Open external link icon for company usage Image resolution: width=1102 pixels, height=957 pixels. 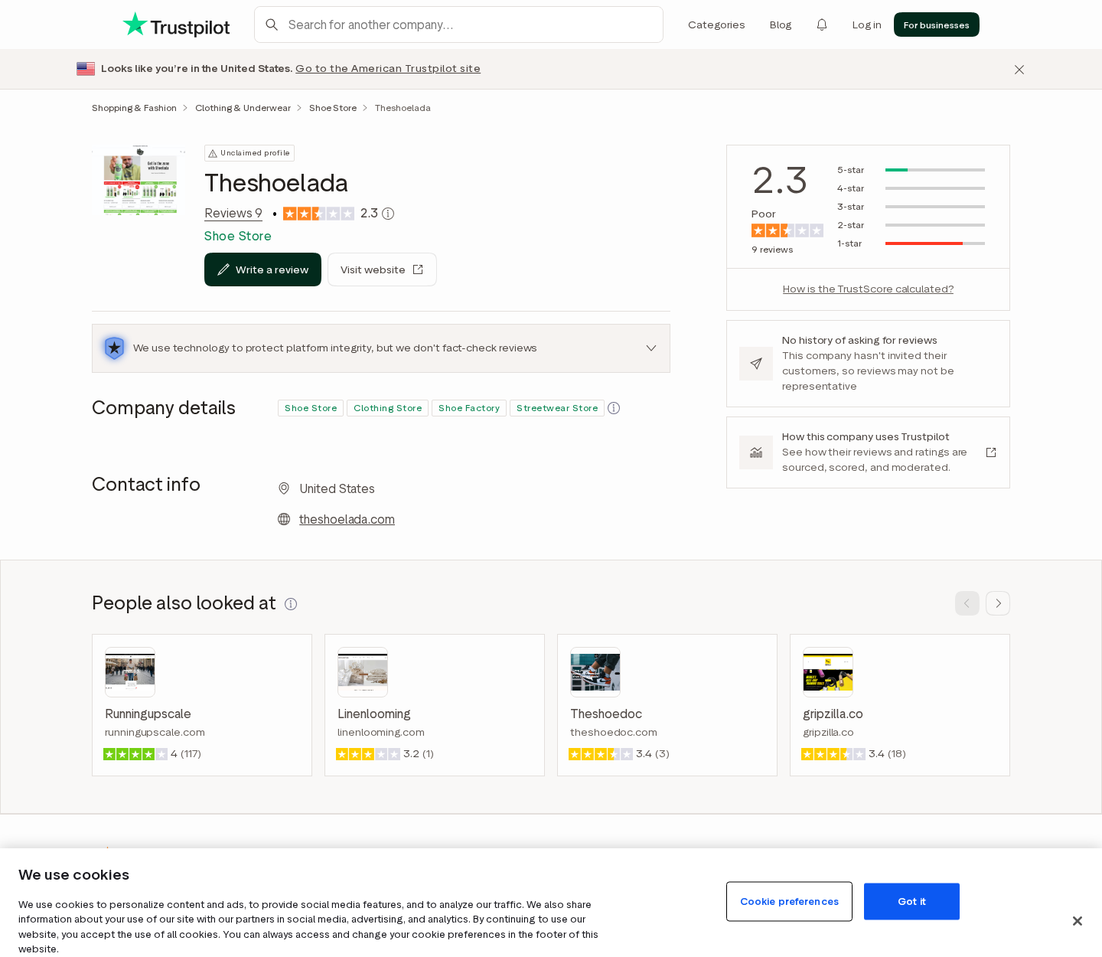[x=991, y=452]
